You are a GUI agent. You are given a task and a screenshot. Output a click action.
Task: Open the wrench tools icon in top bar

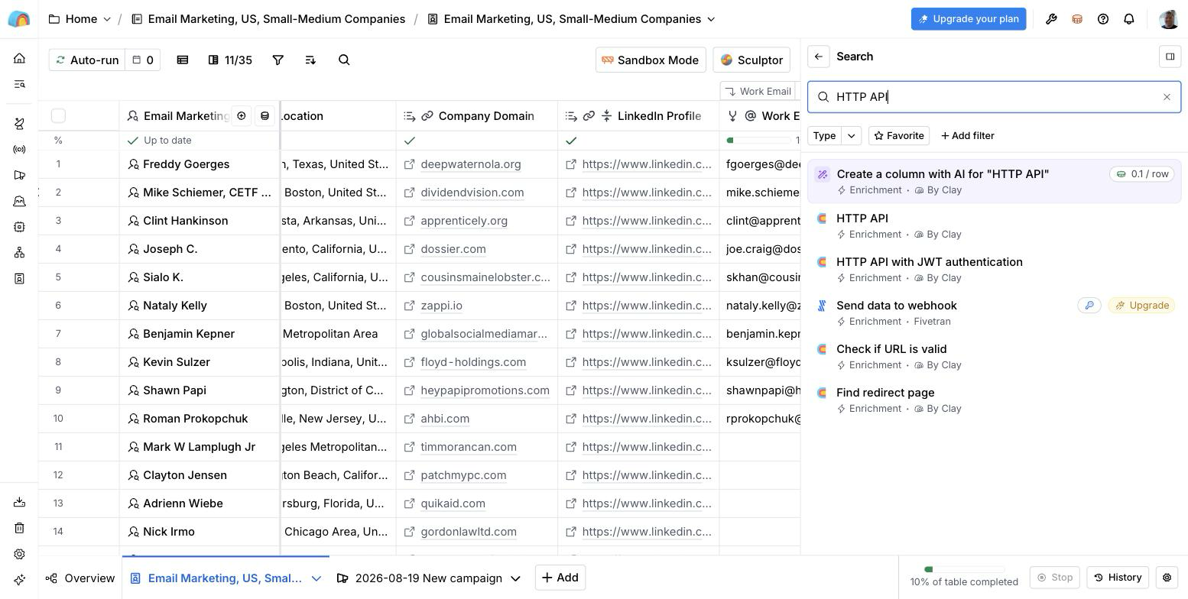tap(1051, 19)
